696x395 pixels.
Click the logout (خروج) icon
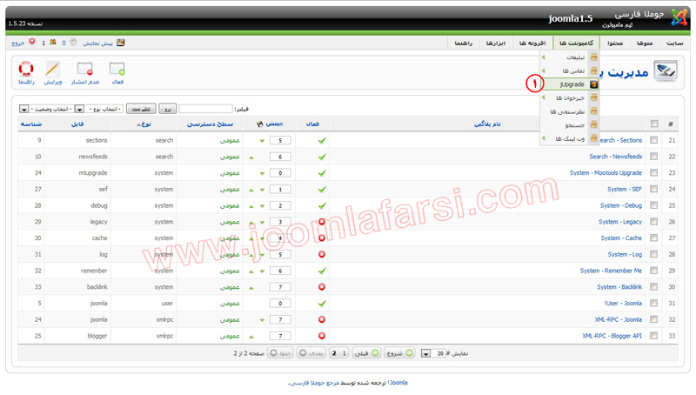tap(32, 42)
